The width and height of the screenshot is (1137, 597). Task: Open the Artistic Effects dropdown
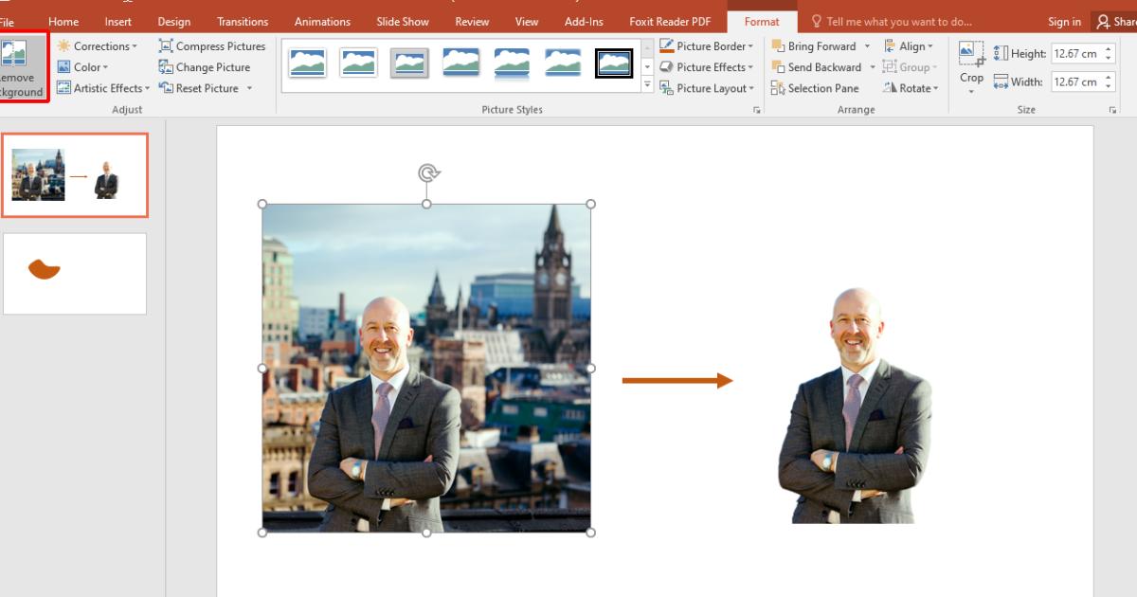click(x=103, y=87)
